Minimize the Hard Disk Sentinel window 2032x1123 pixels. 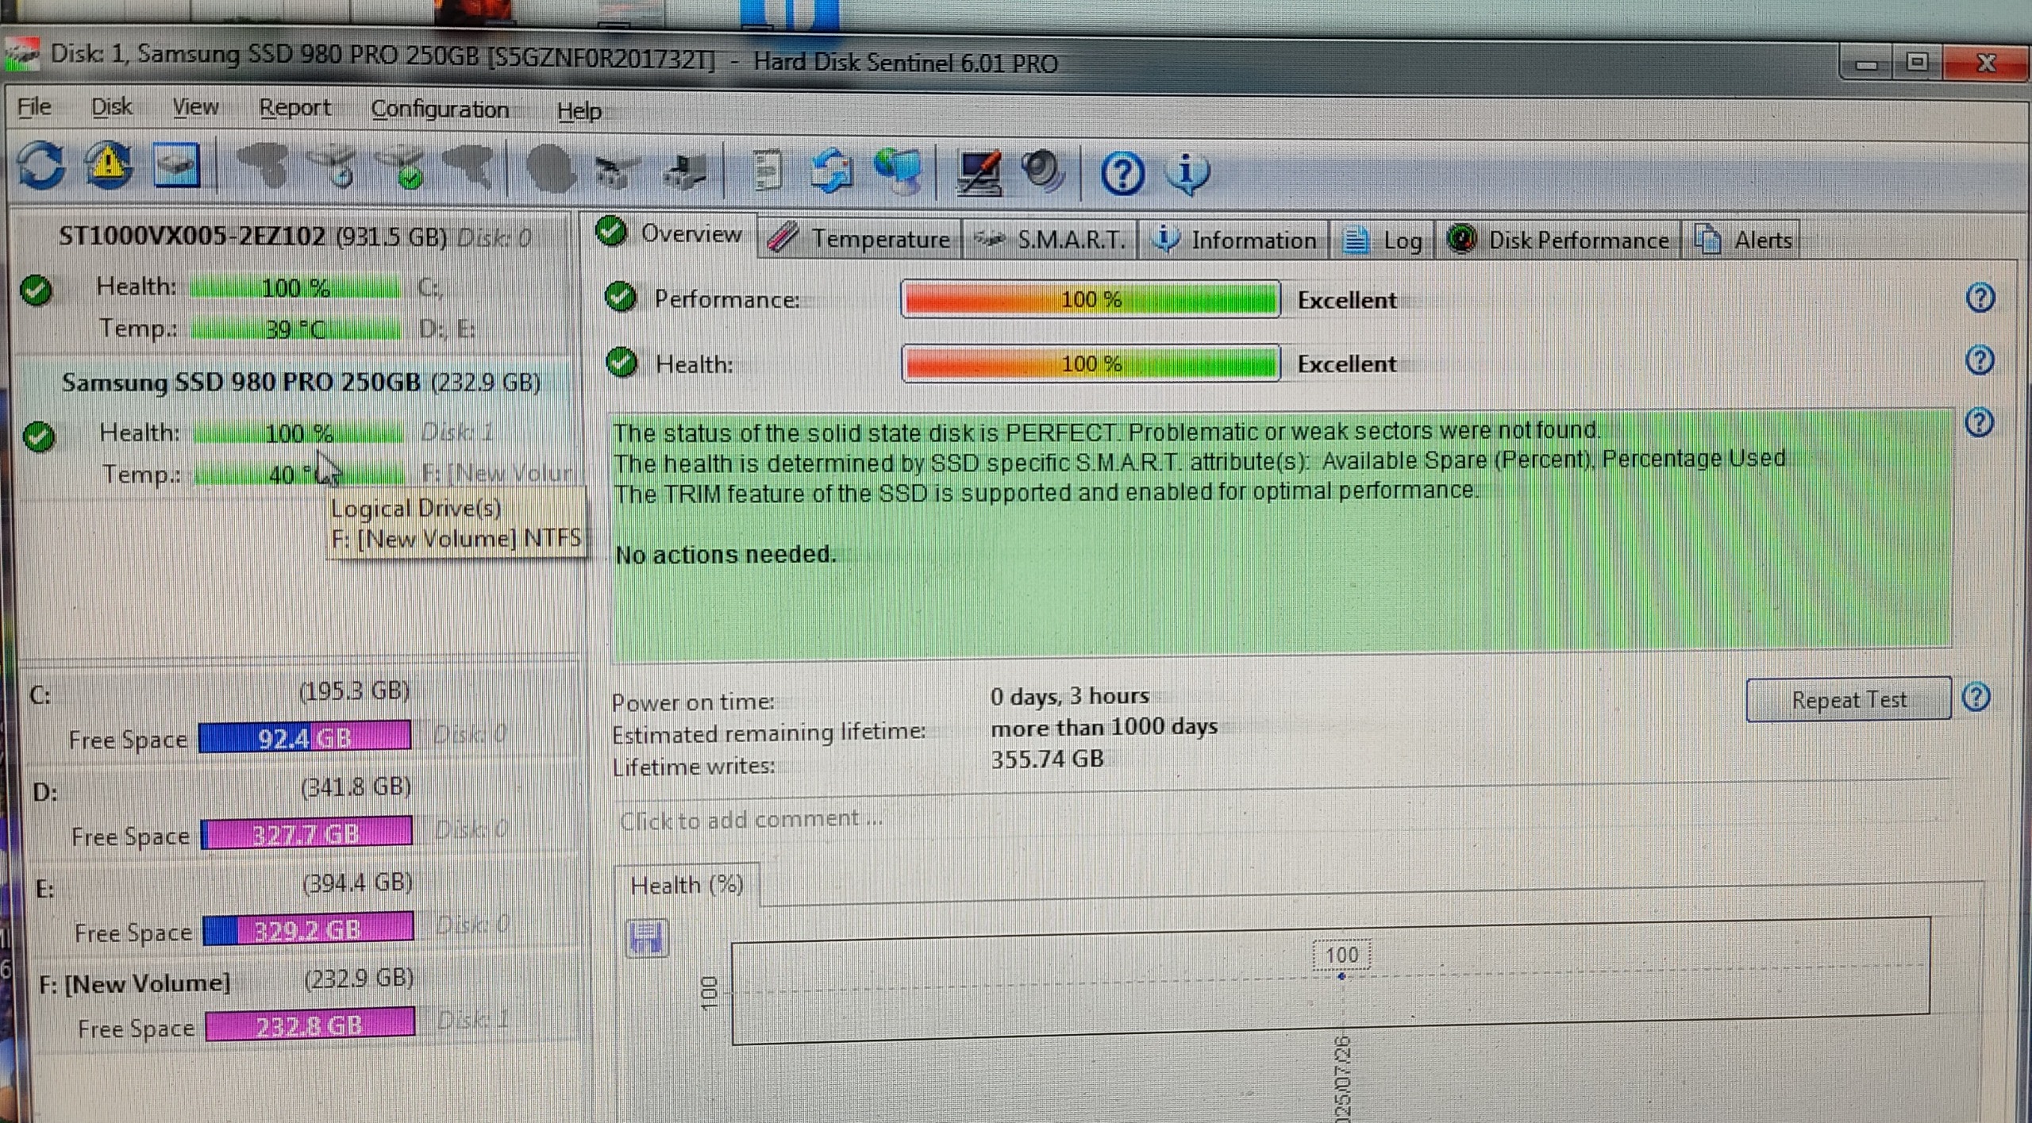[1866, 63]
